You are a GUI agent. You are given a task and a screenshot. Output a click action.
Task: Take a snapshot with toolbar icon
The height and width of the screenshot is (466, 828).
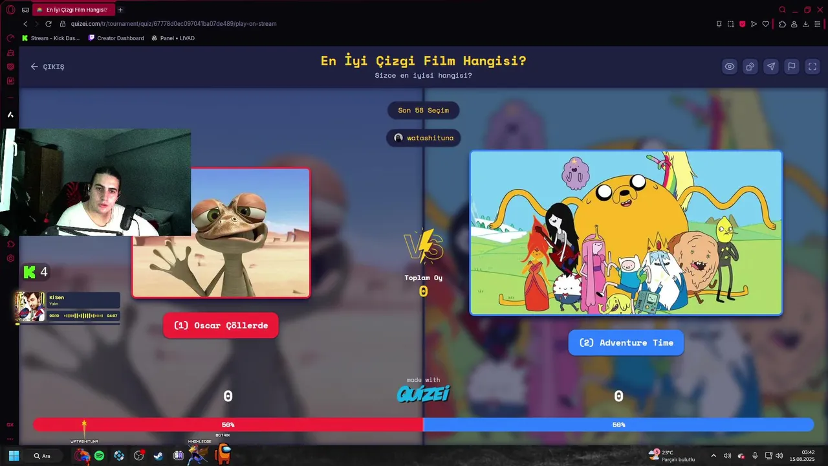[730, 24]
